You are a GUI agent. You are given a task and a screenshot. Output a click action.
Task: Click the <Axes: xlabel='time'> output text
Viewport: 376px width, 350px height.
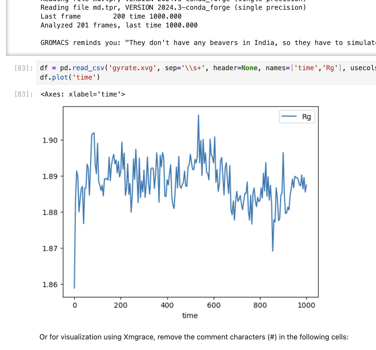coord(83,94)
